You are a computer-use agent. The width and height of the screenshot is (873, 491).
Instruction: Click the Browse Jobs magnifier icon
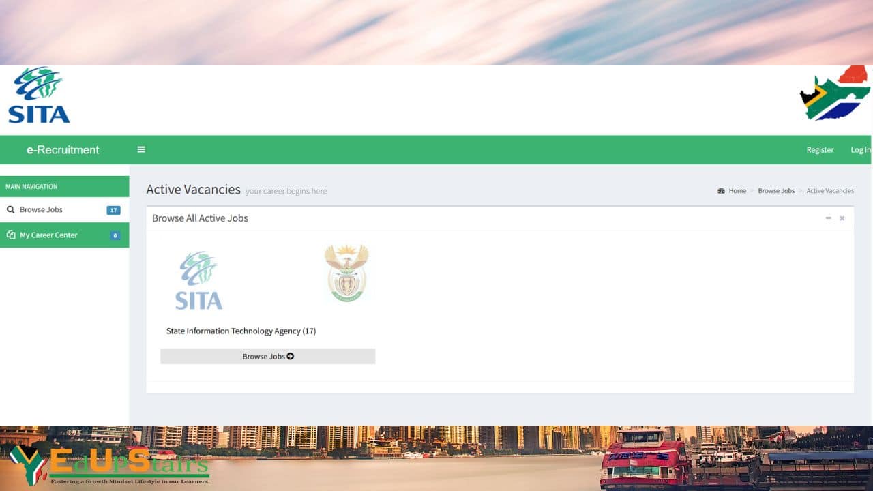pos(10,210)
